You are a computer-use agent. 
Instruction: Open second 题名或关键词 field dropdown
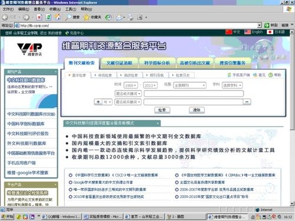128,102
